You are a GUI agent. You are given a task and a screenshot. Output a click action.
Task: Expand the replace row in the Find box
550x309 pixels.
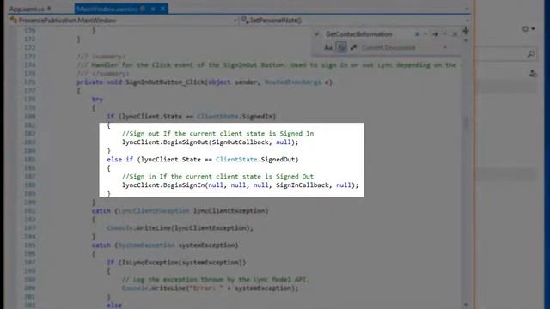click(317, 34)
